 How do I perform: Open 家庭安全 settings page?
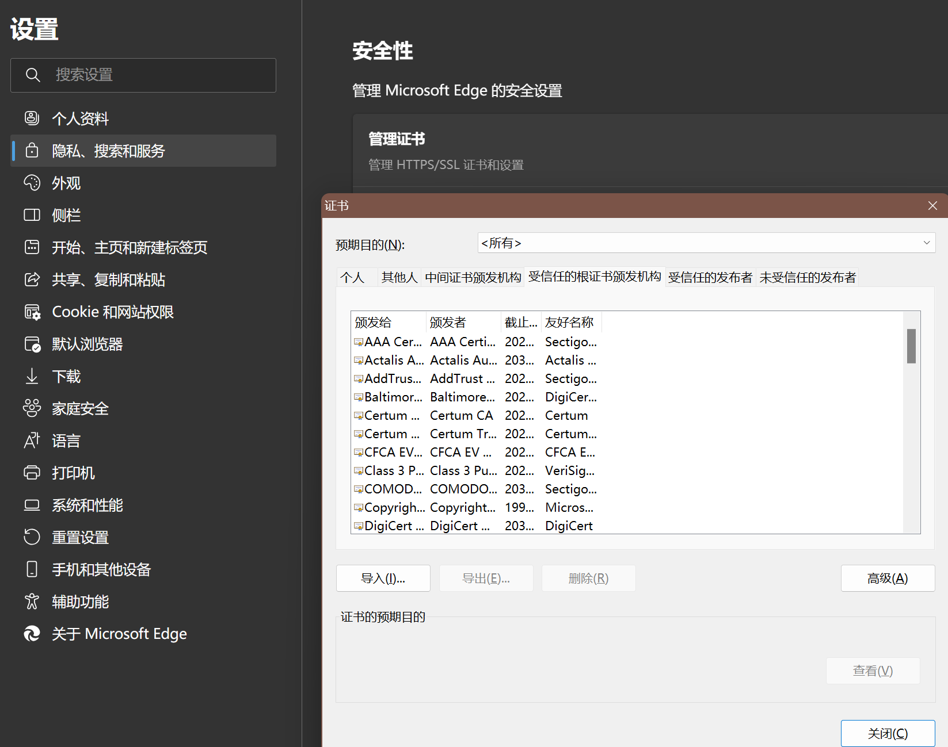point(143,408)
